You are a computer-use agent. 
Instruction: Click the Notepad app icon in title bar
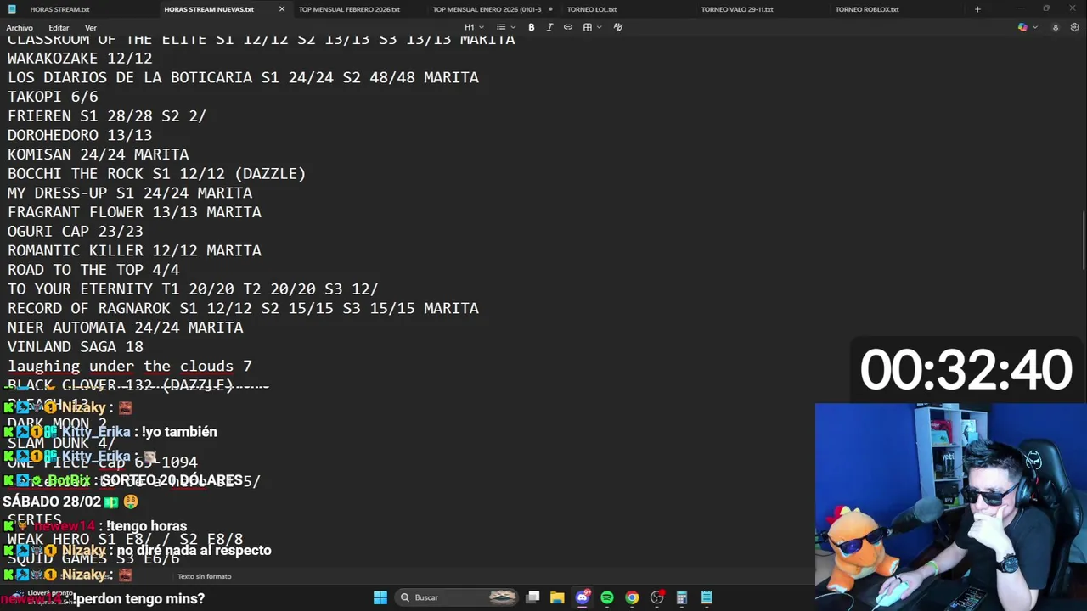tap(12, 9)
